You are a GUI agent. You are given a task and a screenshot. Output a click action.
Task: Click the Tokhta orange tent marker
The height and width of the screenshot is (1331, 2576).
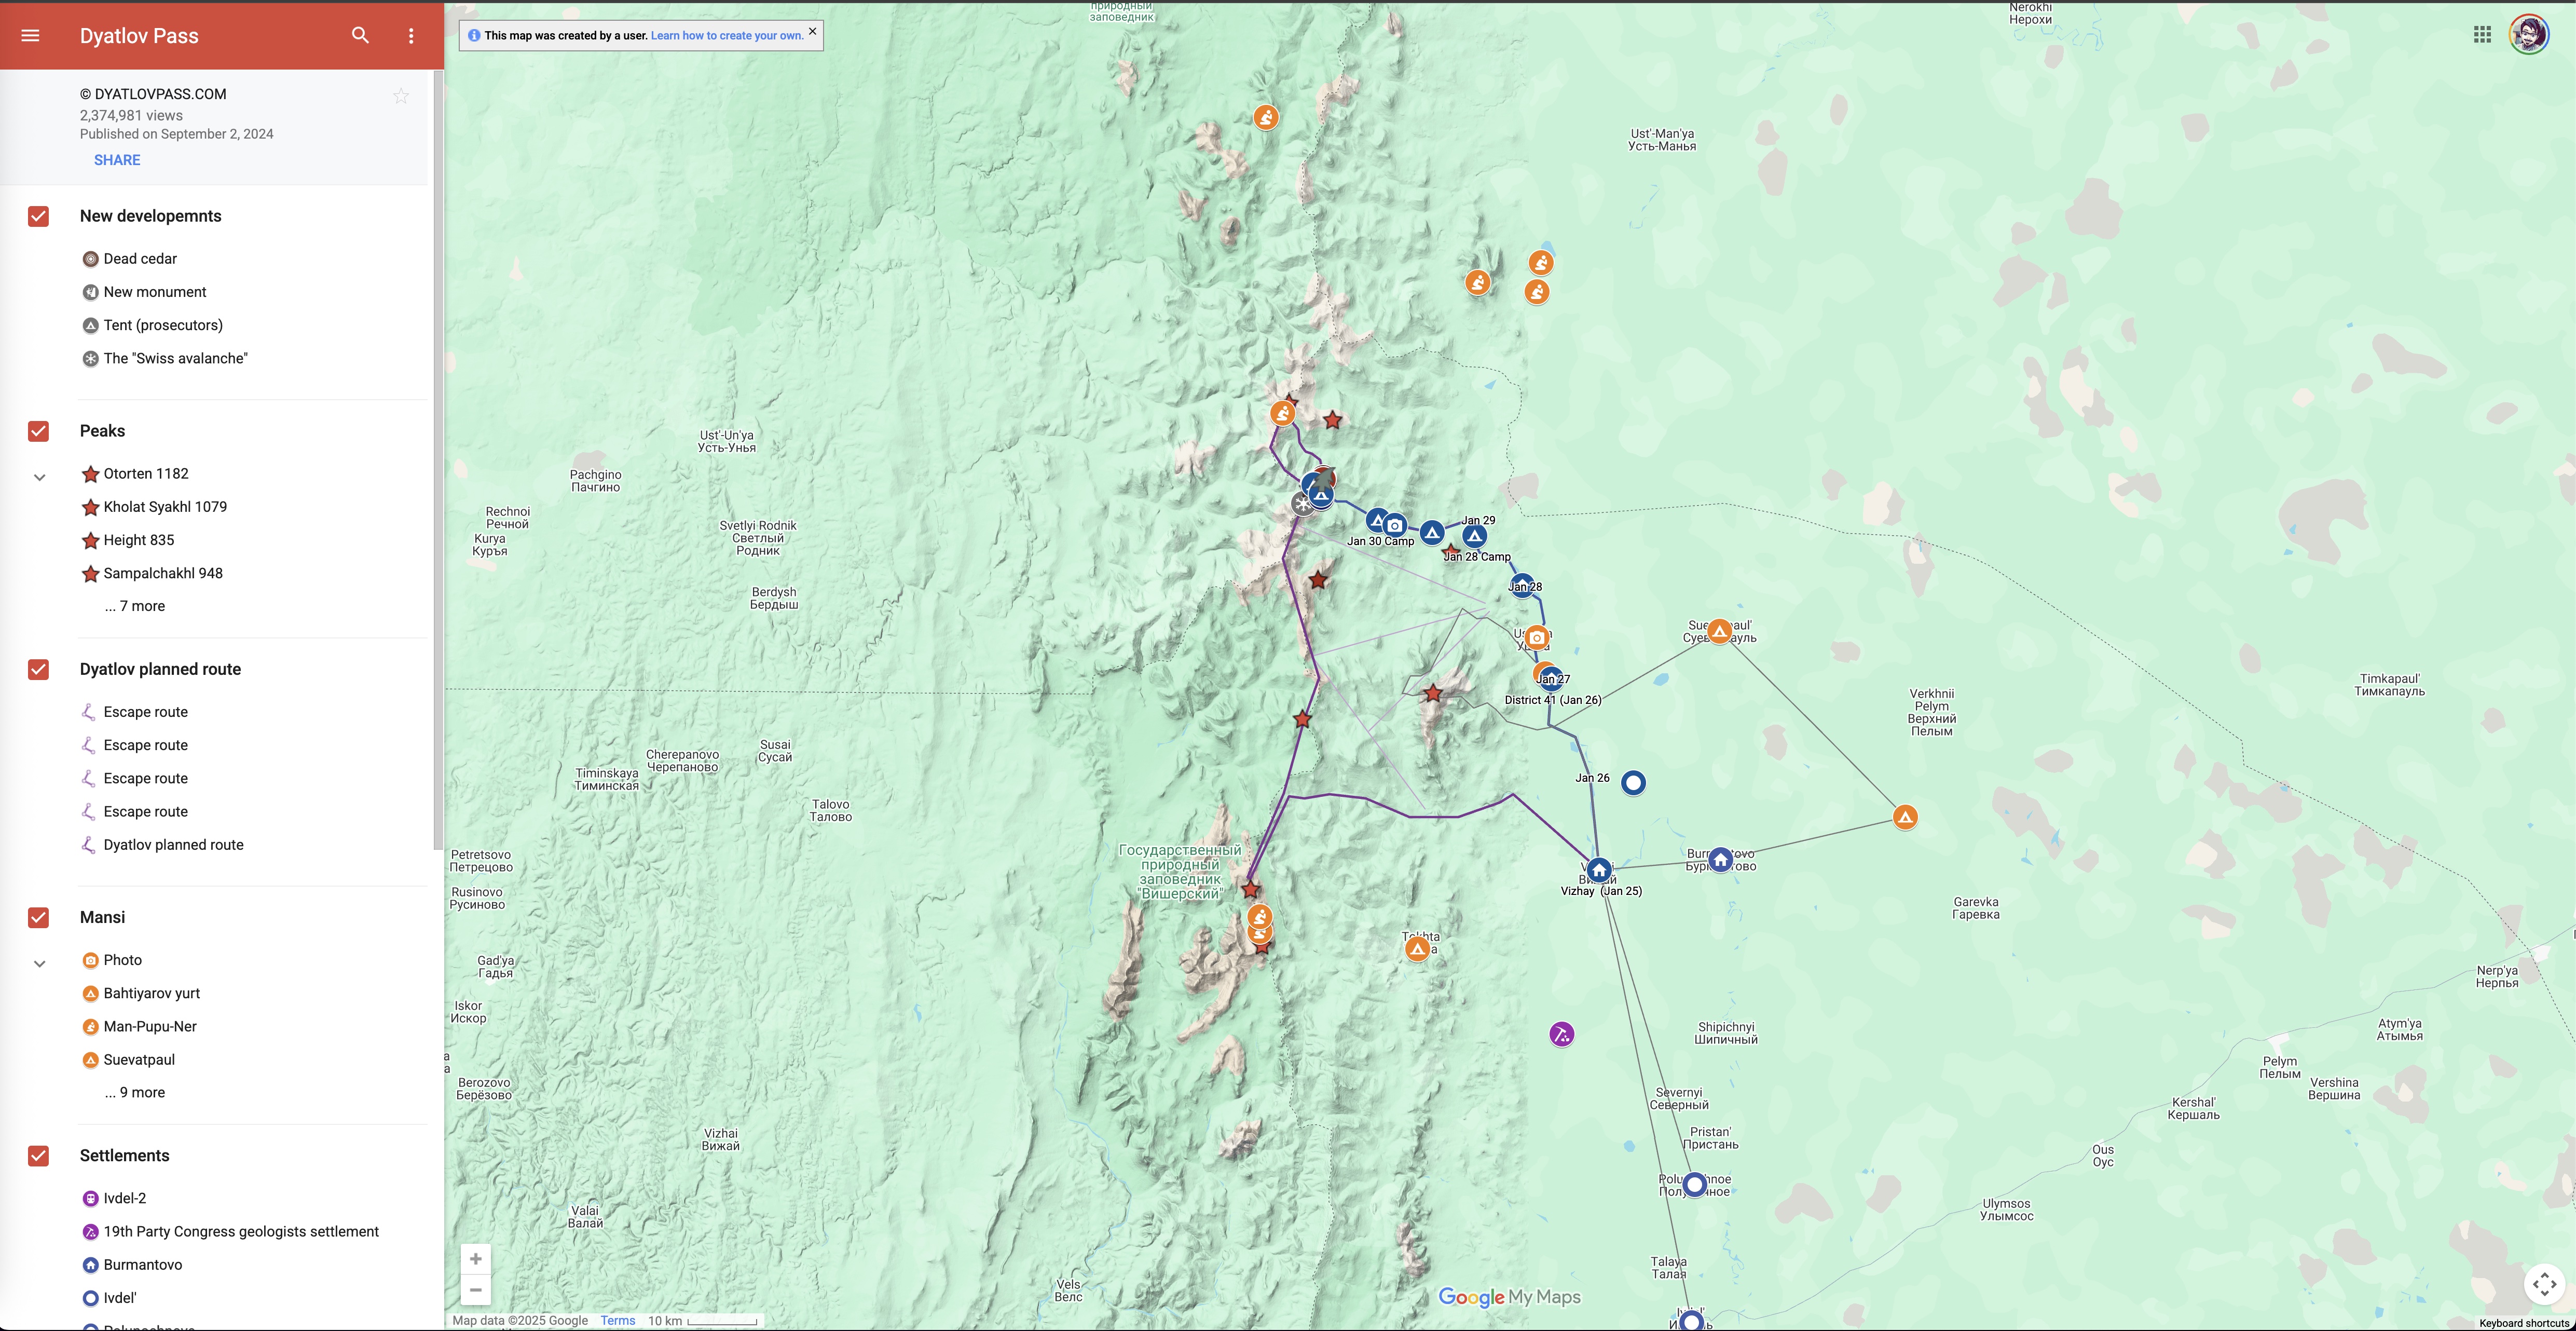[x=1417, y=948]
